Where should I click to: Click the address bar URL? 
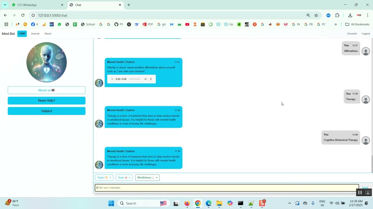52,15
